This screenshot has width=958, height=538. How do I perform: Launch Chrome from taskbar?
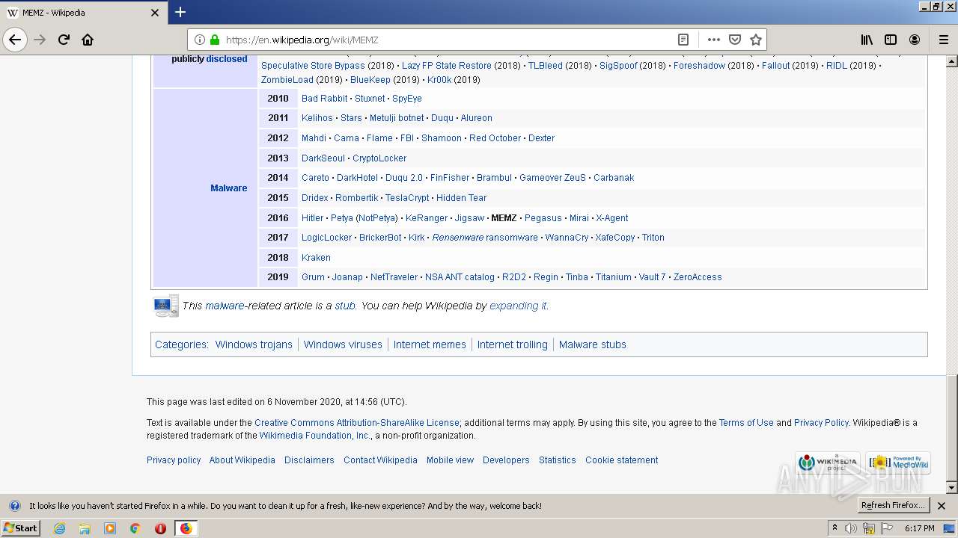click(x=135, y=528)
